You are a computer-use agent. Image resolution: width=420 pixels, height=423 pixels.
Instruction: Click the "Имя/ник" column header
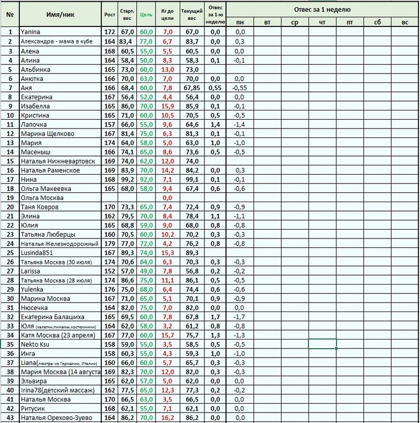pyautogui.click(x=60, y=15)
